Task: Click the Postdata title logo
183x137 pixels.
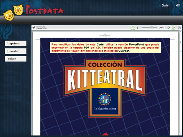Action: pyautogui.click(x=45, y=10)
